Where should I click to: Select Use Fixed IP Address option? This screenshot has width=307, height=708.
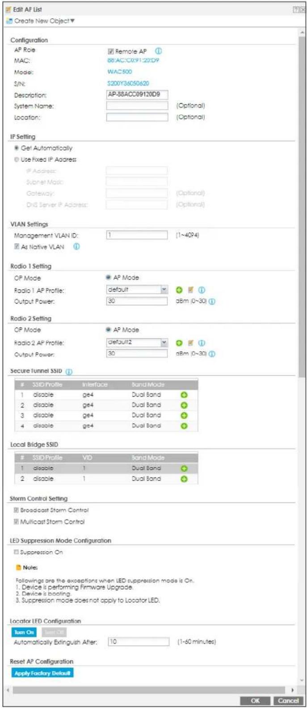point(17,159)
